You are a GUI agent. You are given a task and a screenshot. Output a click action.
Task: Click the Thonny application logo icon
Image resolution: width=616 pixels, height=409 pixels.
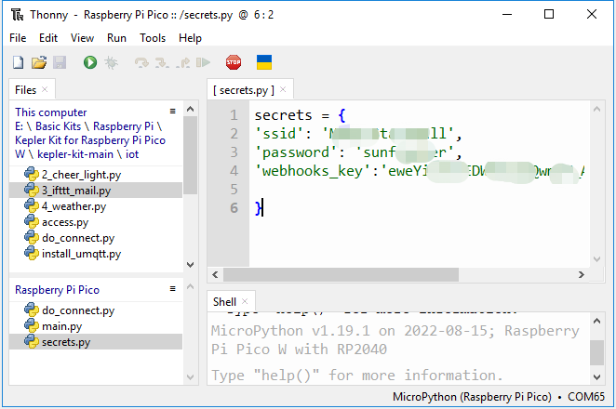pos(18,15)
